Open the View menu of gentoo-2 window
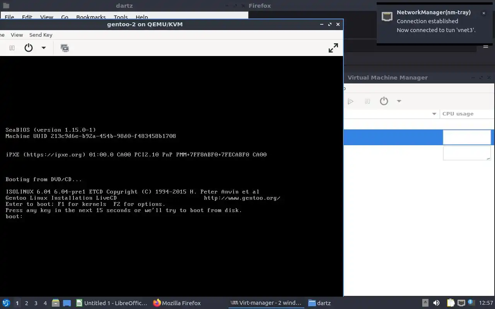Image resolution: width=495 pixels, height=309 pixels. pos(17,35)
